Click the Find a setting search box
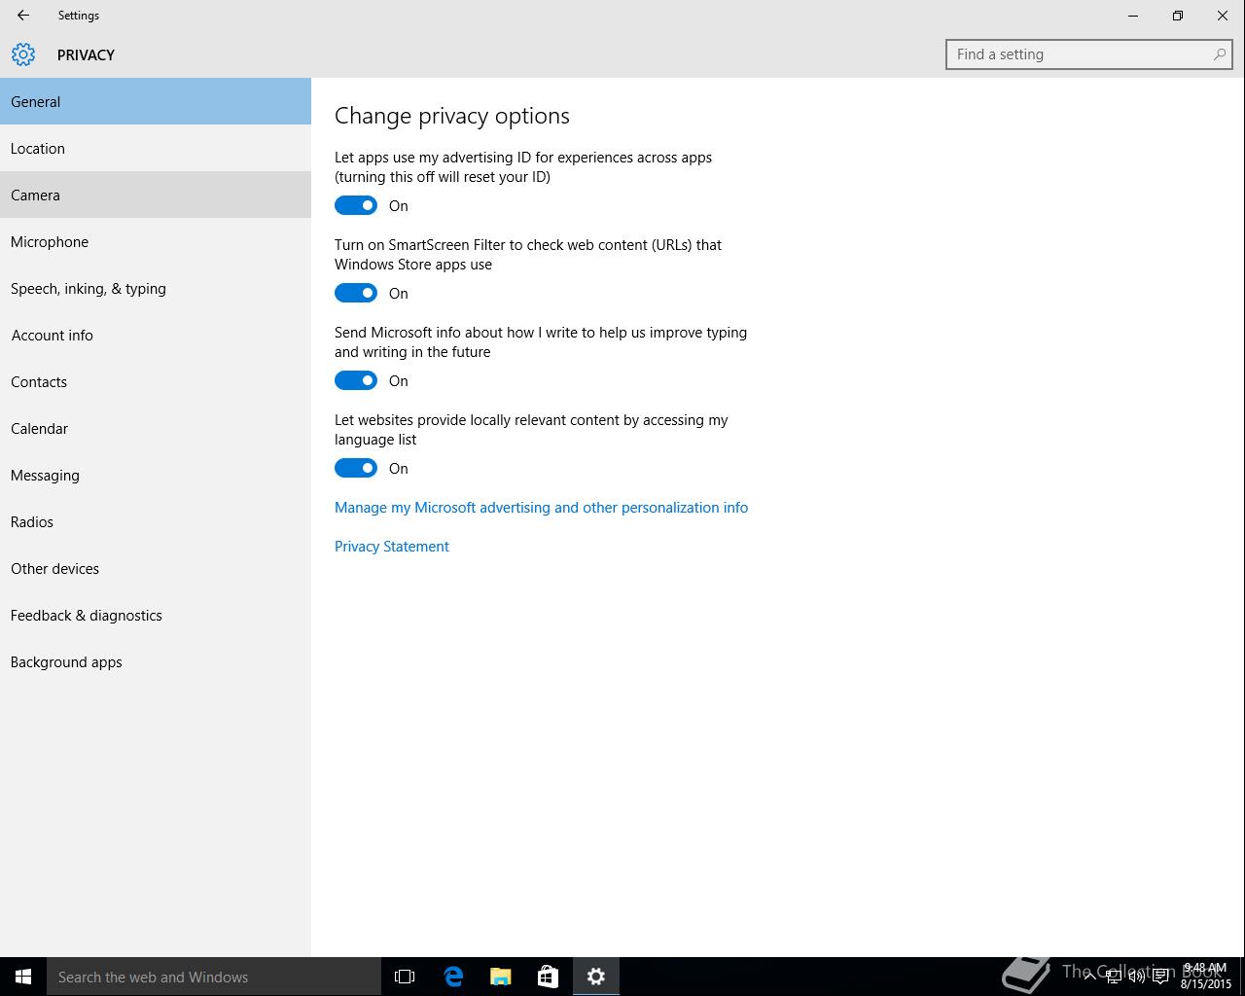This screenshot has height=996, width=1245. pos(1089,54)
